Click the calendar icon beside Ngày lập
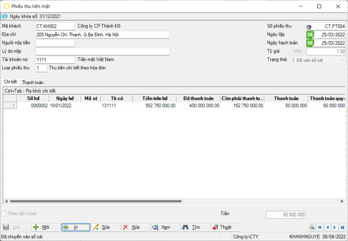Screen dimensions: 348x241 coord(310,34)
